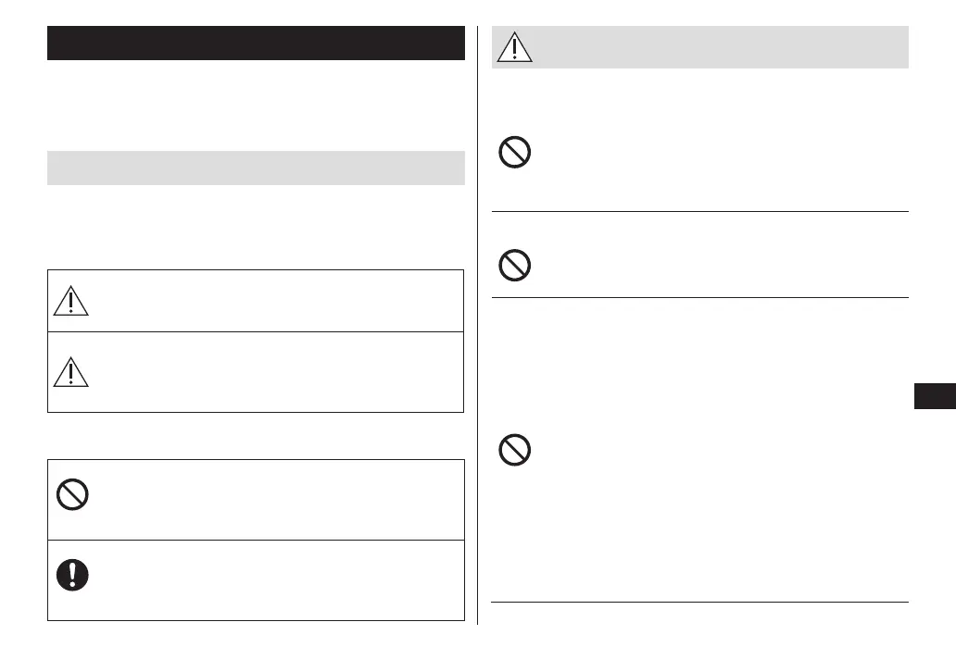Click empty cell beside black exclamation icon

click(x=278, y=579)
